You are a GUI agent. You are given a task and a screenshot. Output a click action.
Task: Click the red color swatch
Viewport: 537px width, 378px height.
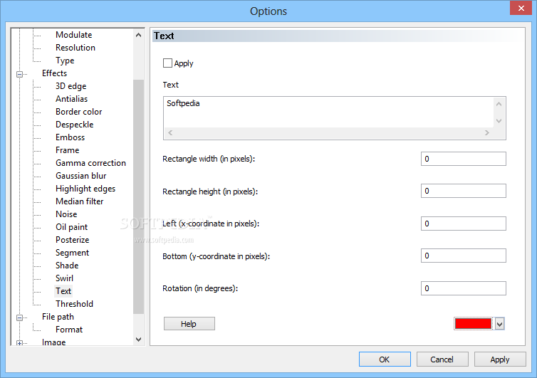click(x=473, y=324)
